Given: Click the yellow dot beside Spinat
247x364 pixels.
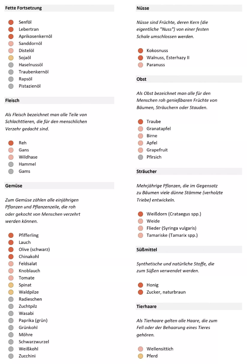Looking at the screenshot, I should coord(11,285).
